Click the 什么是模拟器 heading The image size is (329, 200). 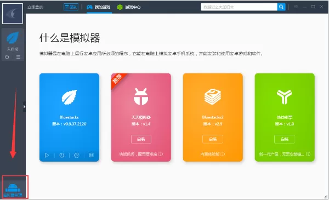click(x=70, y=38)
